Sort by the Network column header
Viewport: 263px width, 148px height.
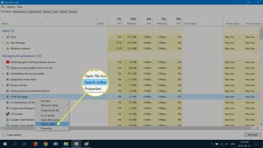click(x=160, y=21)
